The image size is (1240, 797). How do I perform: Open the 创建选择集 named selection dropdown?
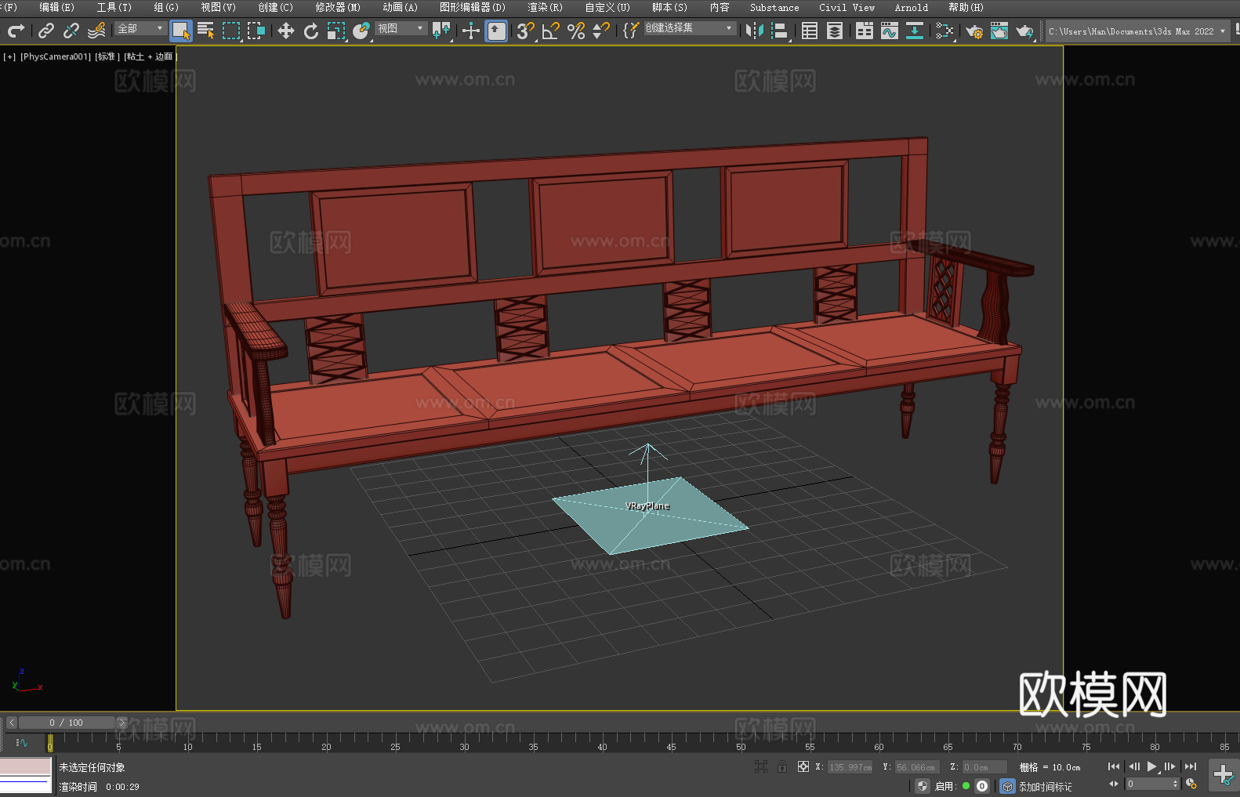(690, 28)
